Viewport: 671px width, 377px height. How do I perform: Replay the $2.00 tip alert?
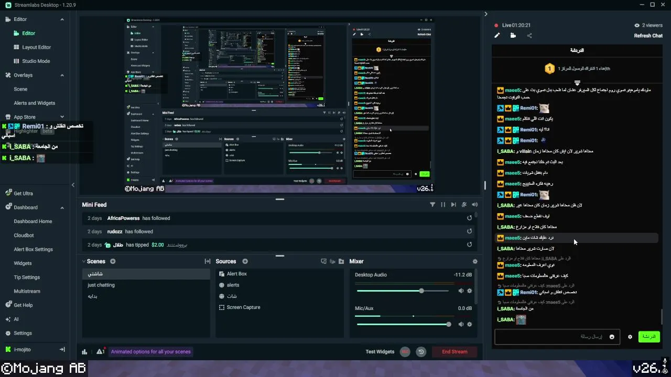(470, 245)
